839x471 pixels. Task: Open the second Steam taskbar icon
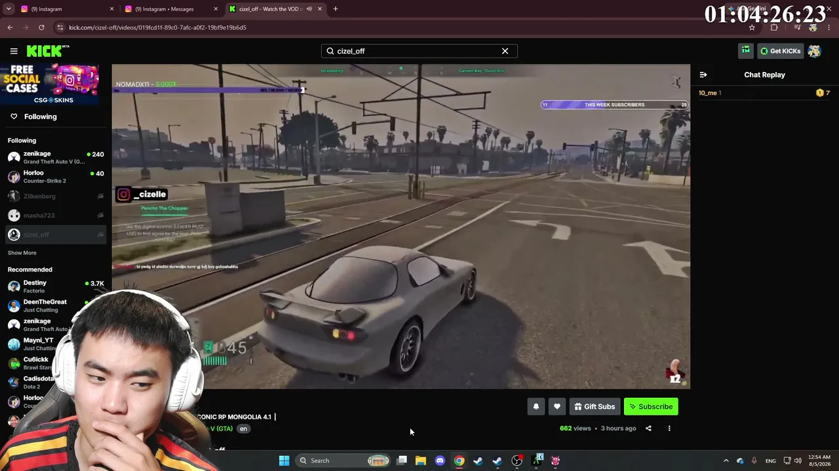point(498,461)
